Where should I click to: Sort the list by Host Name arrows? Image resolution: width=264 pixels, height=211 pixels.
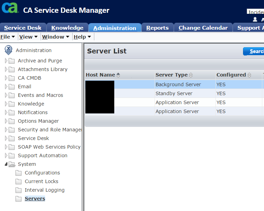118,75
